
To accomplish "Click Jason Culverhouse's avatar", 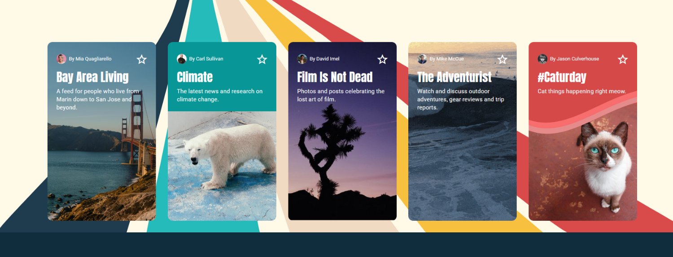I will click(x=542, y=59).
